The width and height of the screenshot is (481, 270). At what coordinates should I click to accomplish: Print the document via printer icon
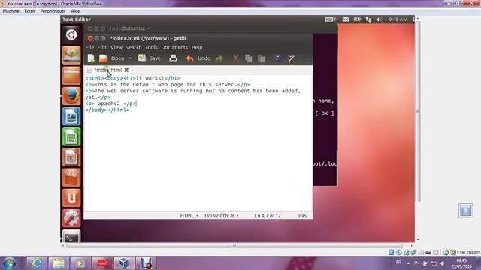tap(173, 58)
